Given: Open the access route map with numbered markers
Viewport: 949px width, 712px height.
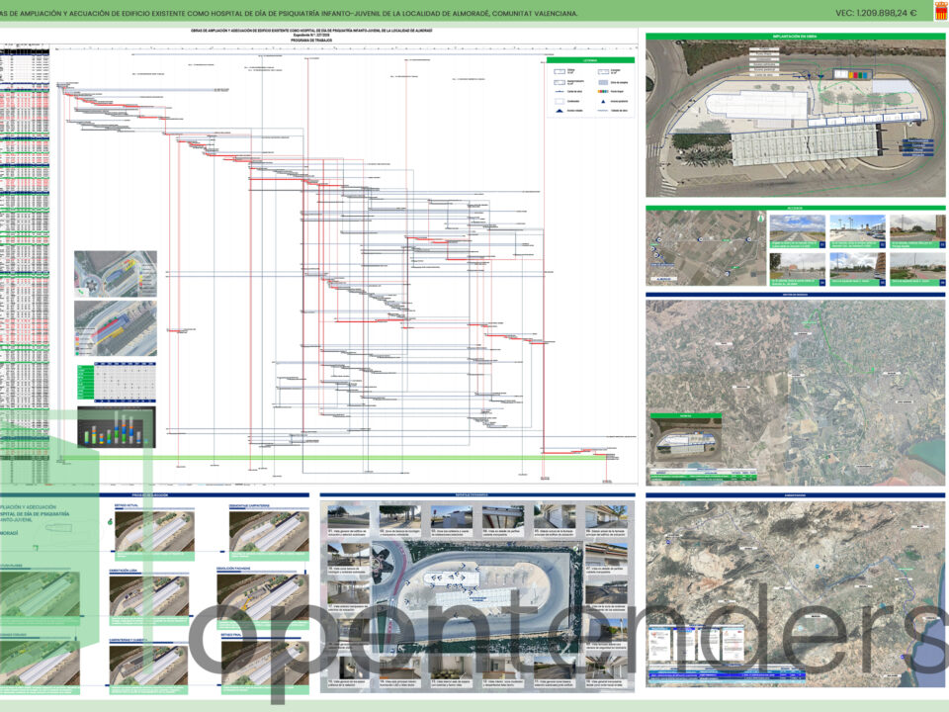Looking at the screenshot, I should (706, 248).
